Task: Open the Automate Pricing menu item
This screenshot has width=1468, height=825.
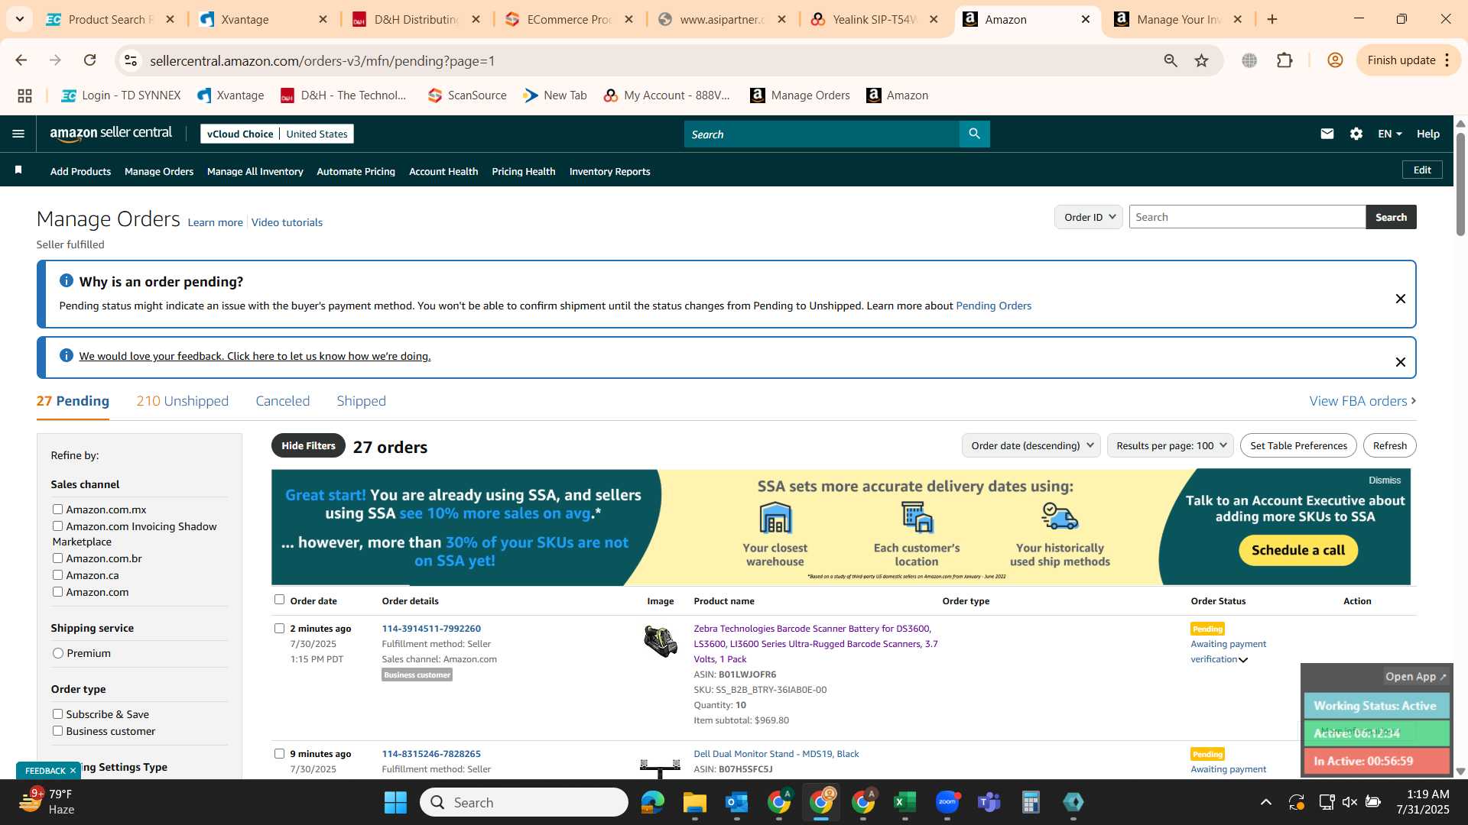Action: 356,171
